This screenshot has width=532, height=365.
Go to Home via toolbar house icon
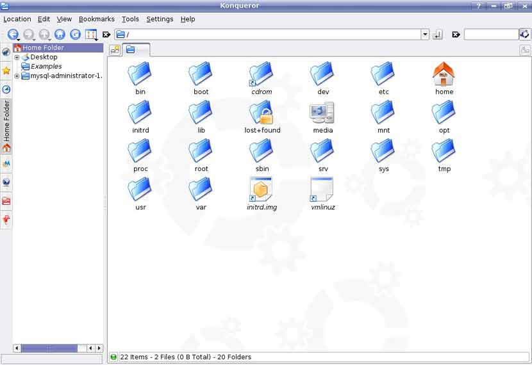[60, 34]
